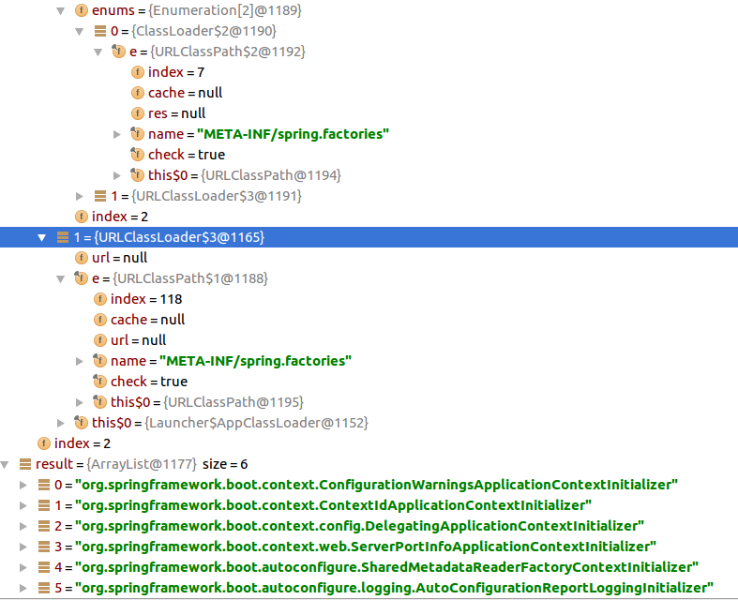Expand result item 3 ServerPortInfoApplicationContextInitializer
738x600 pixels.
pyautogui.click(x=23, y=547)
